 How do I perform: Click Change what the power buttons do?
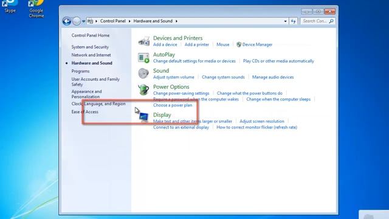[x=250, y=93]
